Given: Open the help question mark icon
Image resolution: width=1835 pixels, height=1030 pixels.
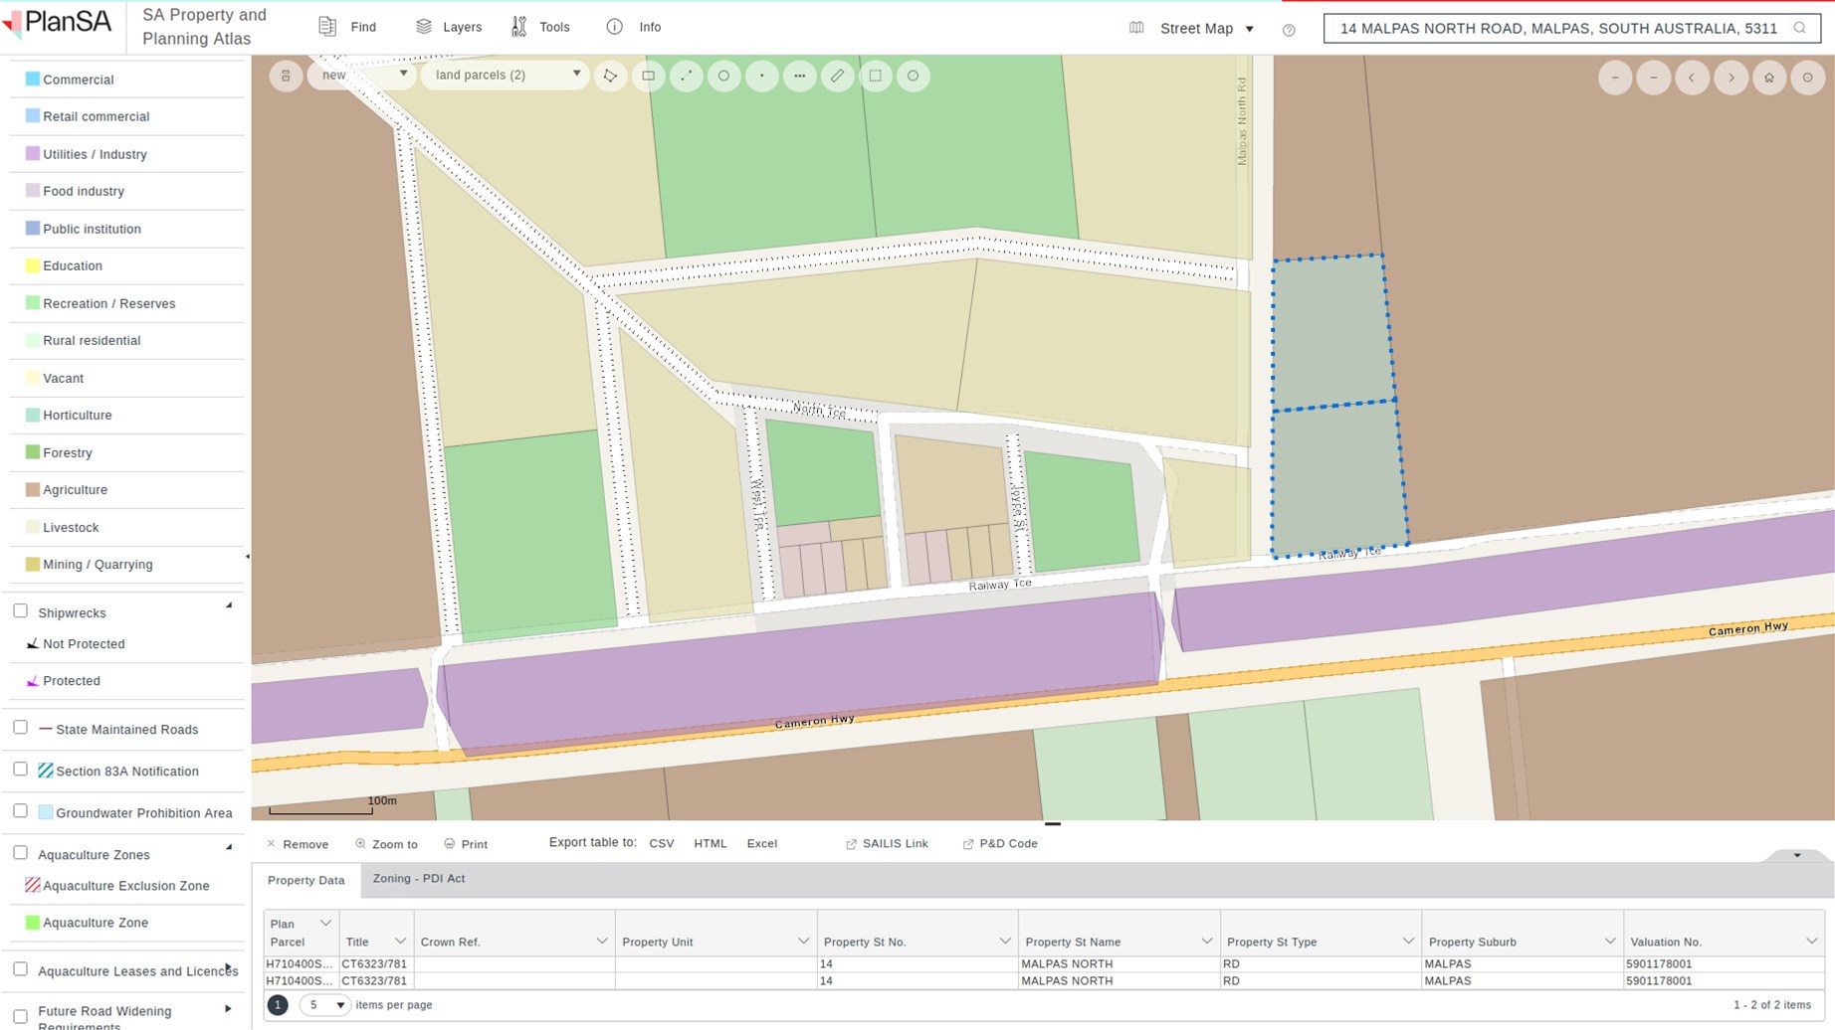Looking at the screenshot, I should (1289, 30).
